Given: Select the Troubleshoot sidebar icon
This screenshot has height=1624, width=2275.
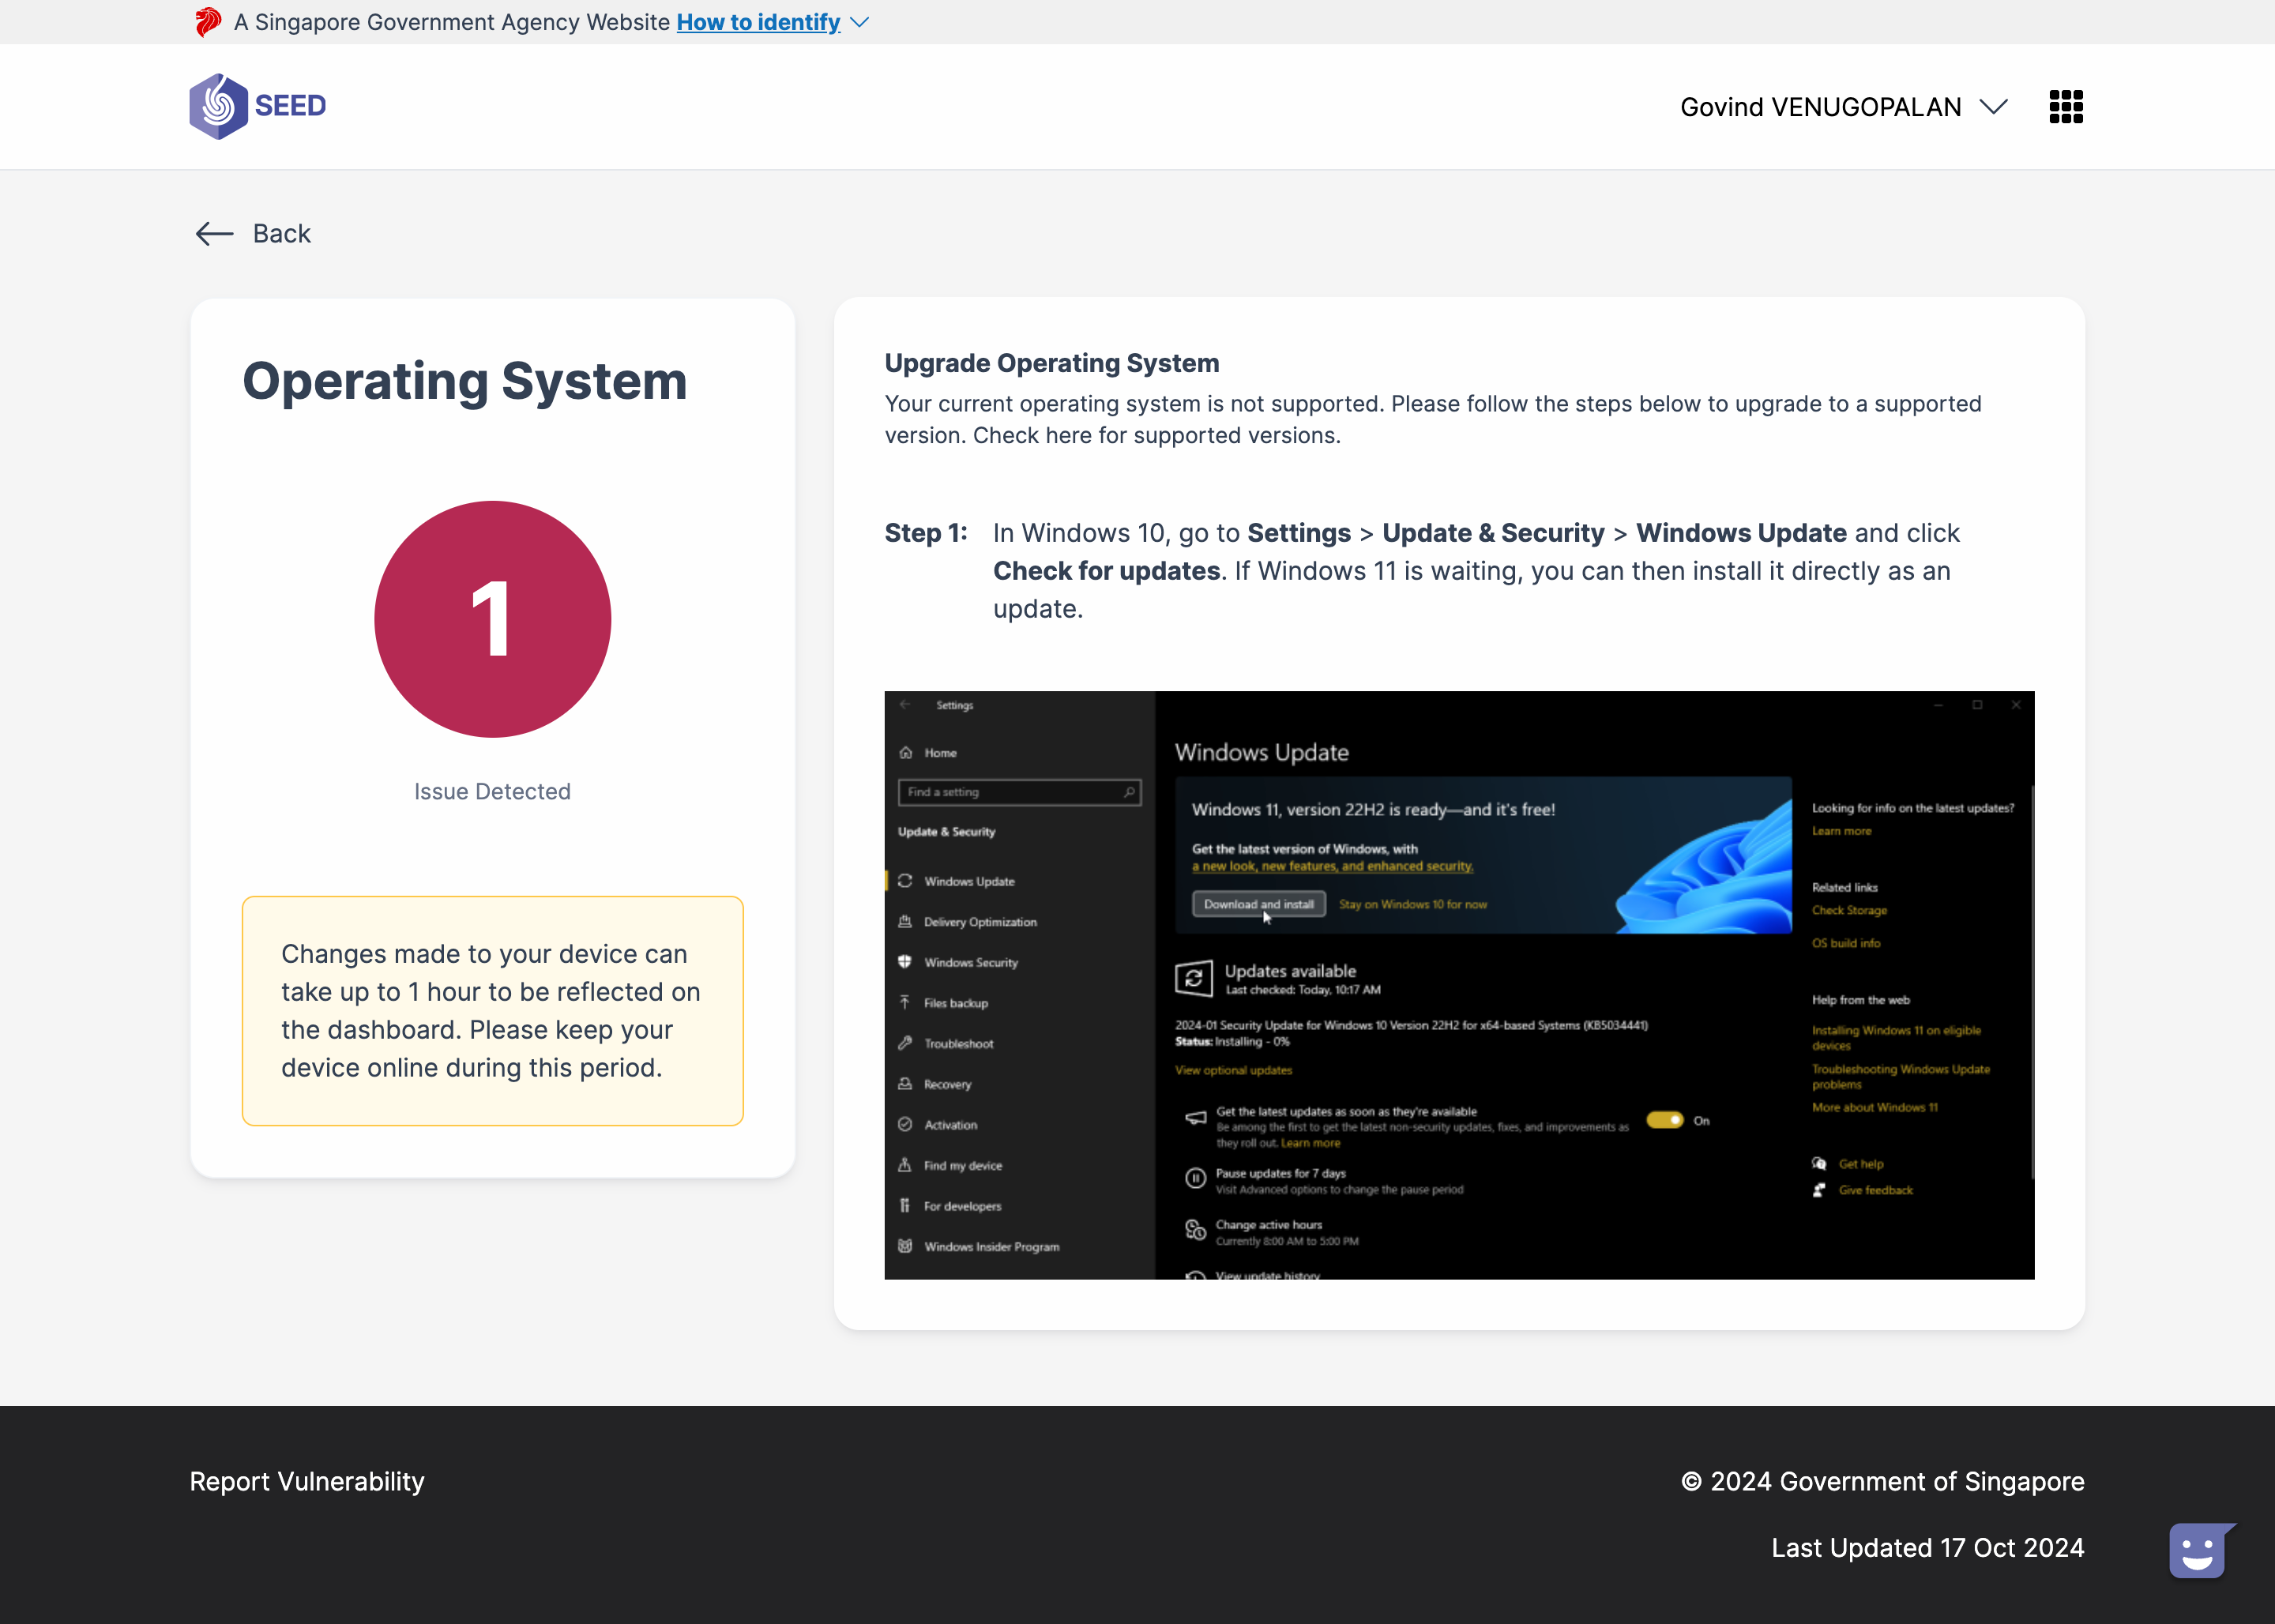Looking at the screenshot, I should click(906, 1043).
